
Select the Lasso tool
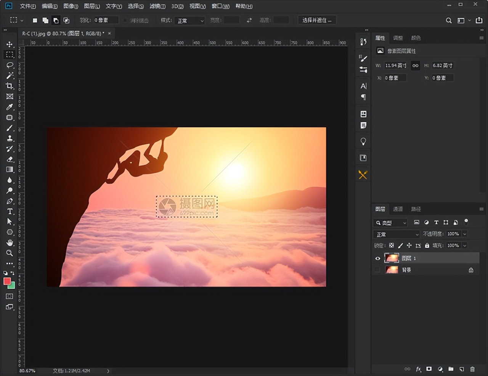(10, 65)
